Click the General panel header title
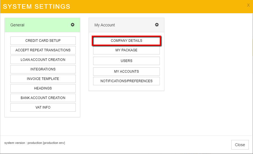Screen dimensions: 253x154 pyautogui.click(x=17, y=25)
